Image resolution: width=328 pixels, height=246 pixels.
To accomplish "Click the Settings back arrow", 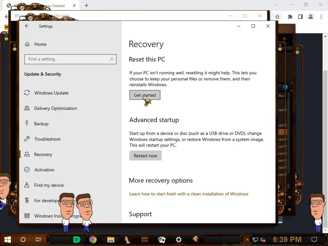I will [27, 26].
